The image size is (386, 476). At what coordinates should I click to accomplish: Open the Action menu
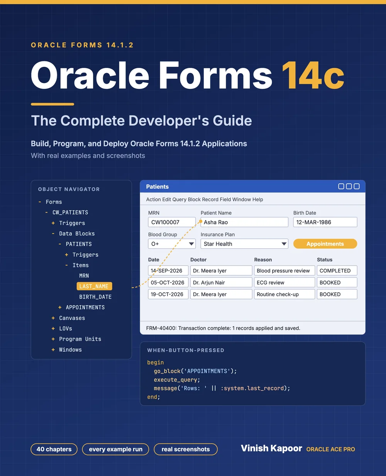tap(154, 200)
